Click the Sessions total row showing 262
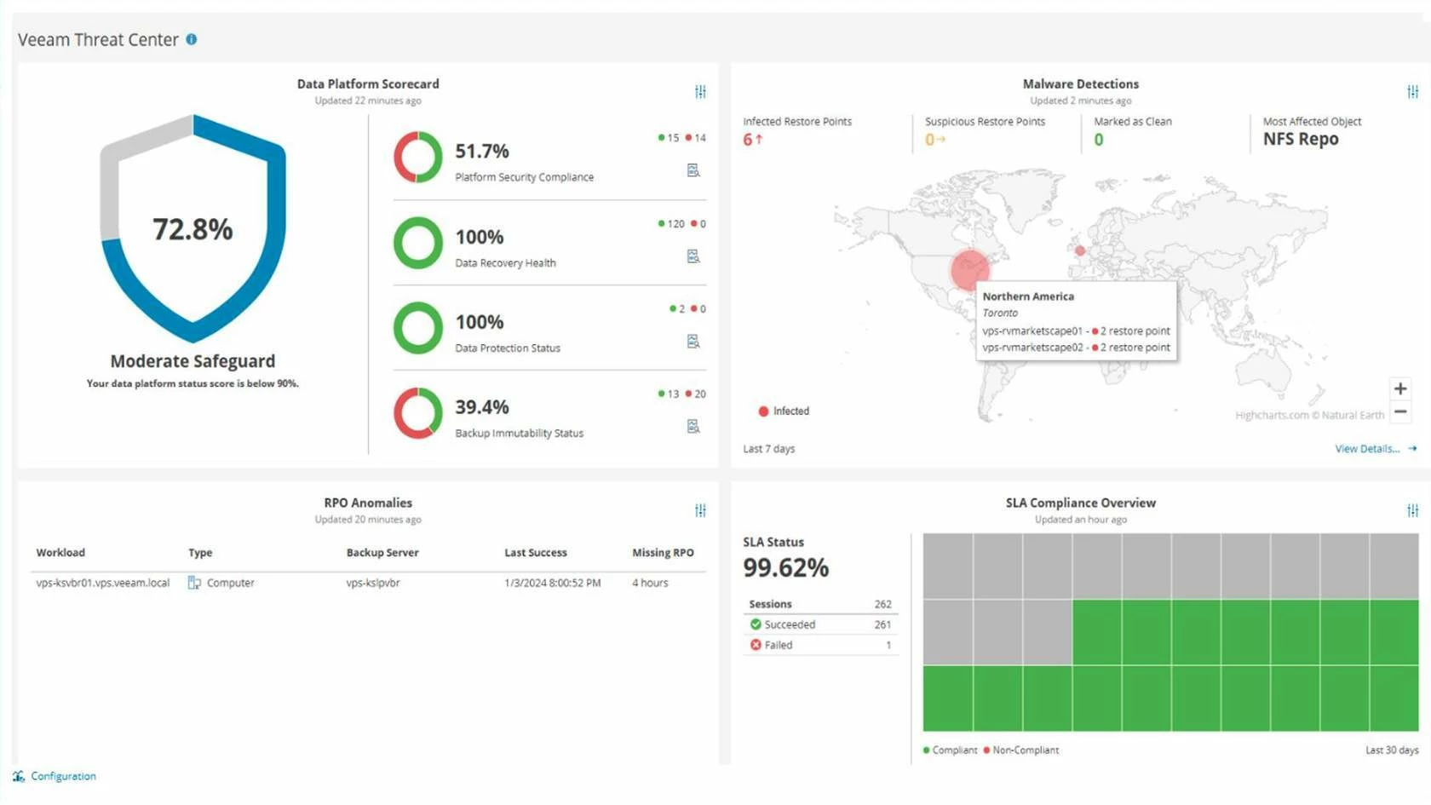The height and width of the screenshot is (805, 1431). pyautogui.click(x=820, y=604)
